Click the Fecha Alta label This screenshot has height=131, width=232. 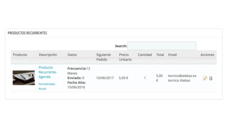[76, 83]
